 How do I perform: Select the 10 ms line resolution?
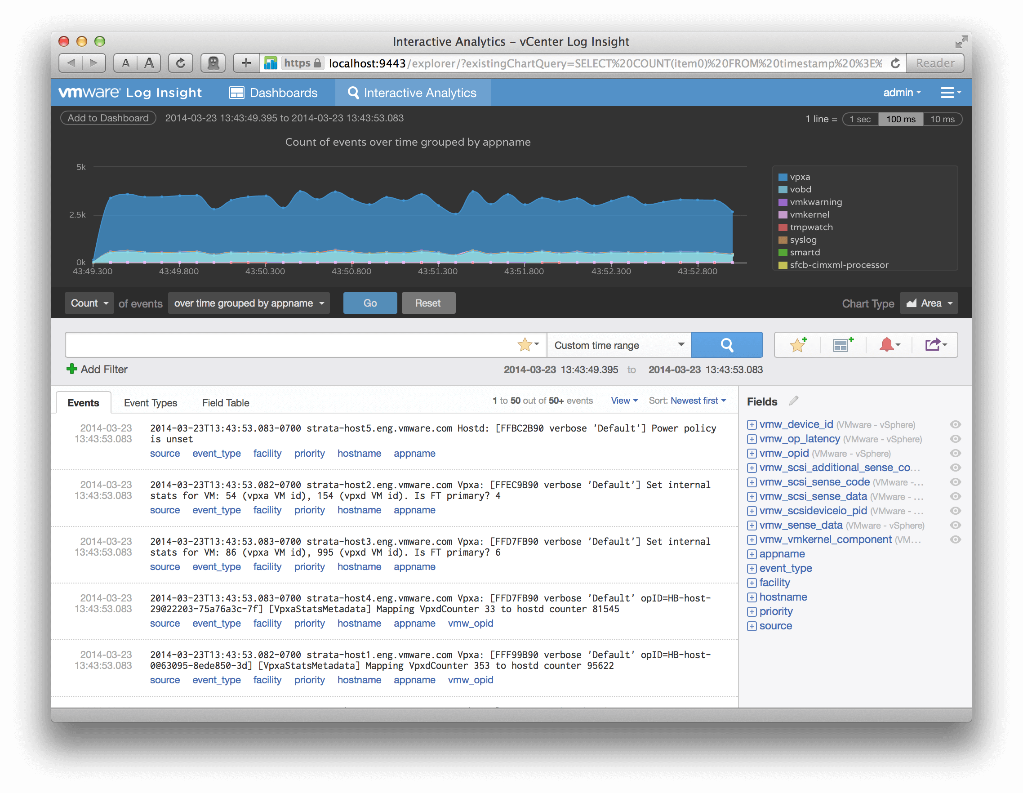coord(942,119)
